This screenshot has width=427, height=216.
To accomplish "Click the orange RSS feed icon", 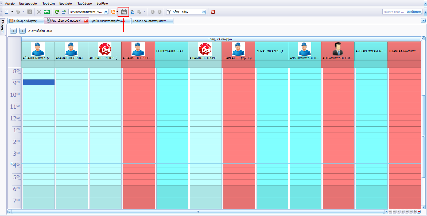I will [113, 12].
